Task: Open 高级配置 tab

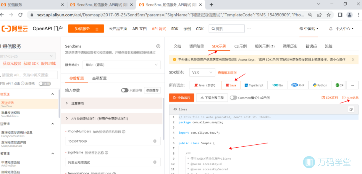Action: [99, 78]
